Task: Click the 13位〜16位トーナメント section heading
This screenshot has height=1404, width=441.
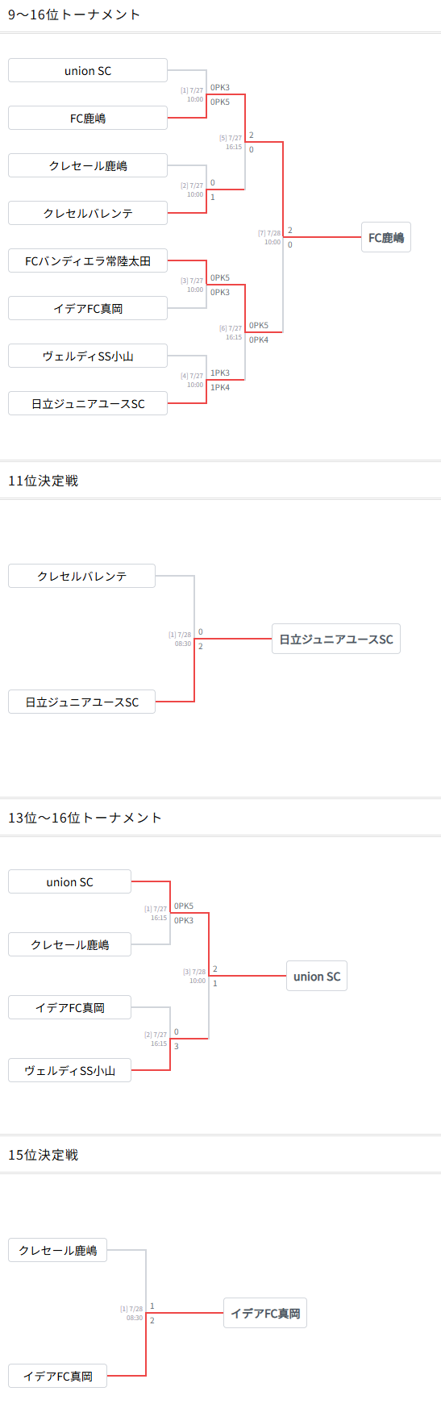Action: [85, 818]
